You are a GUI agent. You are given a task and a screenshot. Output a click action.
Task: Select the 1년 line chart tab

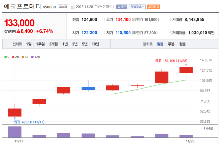65,44
